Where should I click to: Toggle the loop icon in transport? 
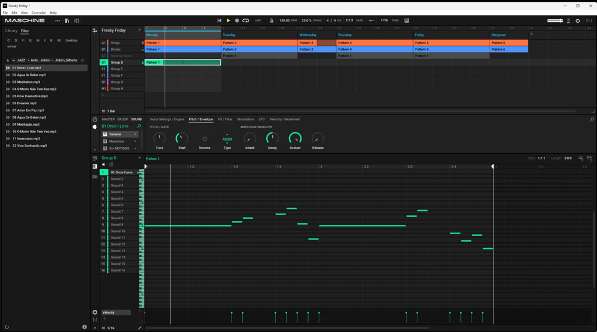[246, 20]
